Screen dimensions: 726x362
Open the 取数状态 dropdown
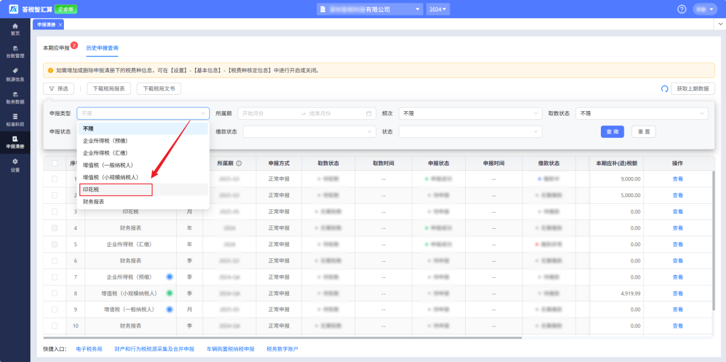coord(642,113)
